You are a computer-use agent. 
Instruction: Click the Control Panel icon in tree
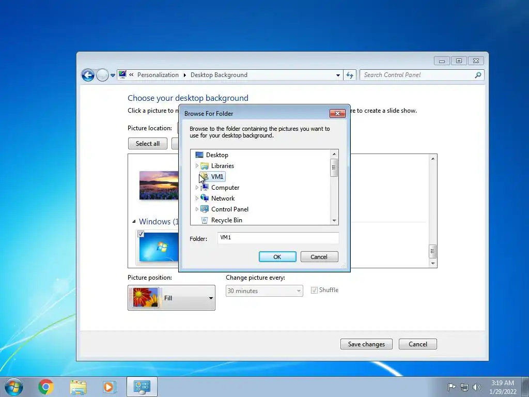pos(205,209)
